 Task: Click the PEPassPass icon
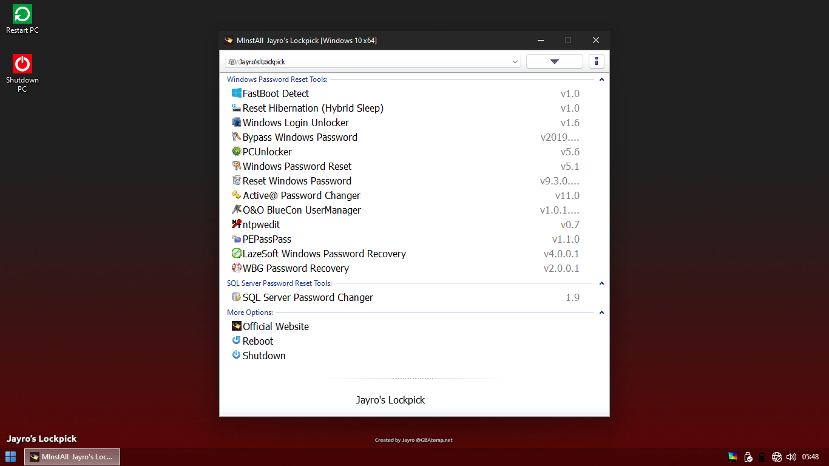click(x=237, y=238)
